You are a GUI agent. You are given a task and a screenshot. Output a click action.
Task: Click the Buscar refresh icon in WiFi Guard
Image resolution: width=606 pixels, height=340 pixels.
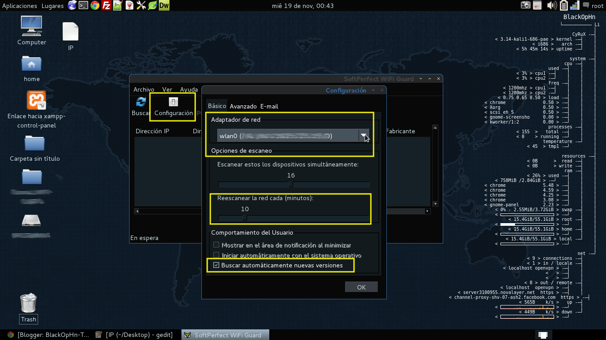pos(141,102)
